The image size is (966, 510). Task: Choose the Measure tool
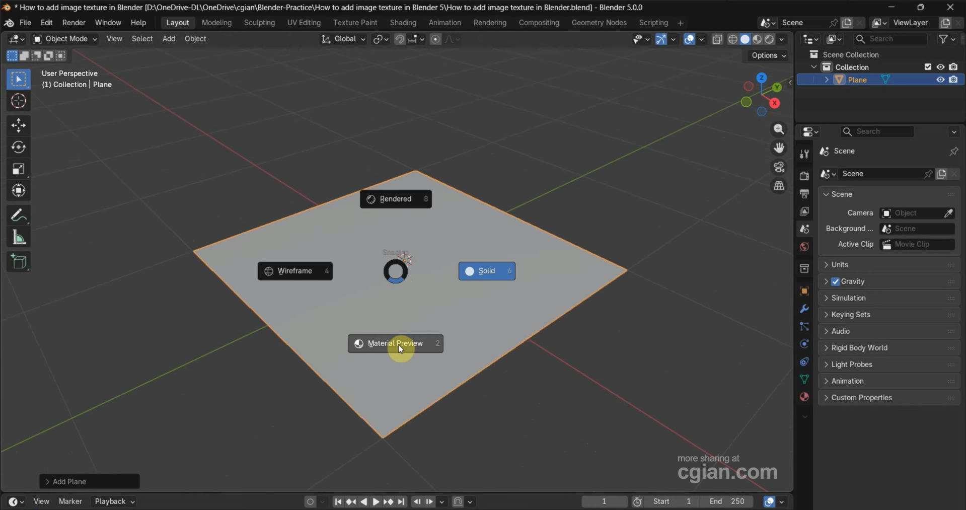(x=19, y=237)
